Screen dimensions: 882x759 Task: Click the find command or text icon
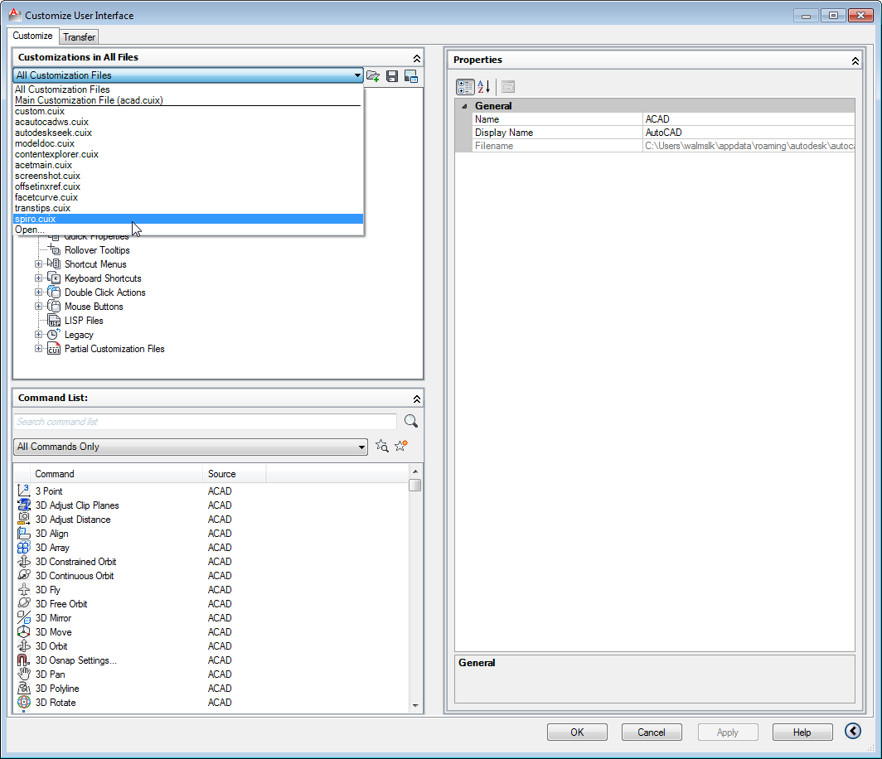click(x=382, y=446)
